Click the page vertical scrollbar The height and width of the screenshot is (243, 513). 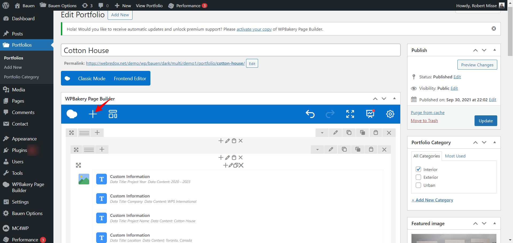(x=510, y=32)
